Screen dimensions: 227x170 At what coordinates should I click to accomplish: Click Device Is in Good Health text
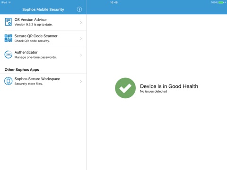click(169, 86)
